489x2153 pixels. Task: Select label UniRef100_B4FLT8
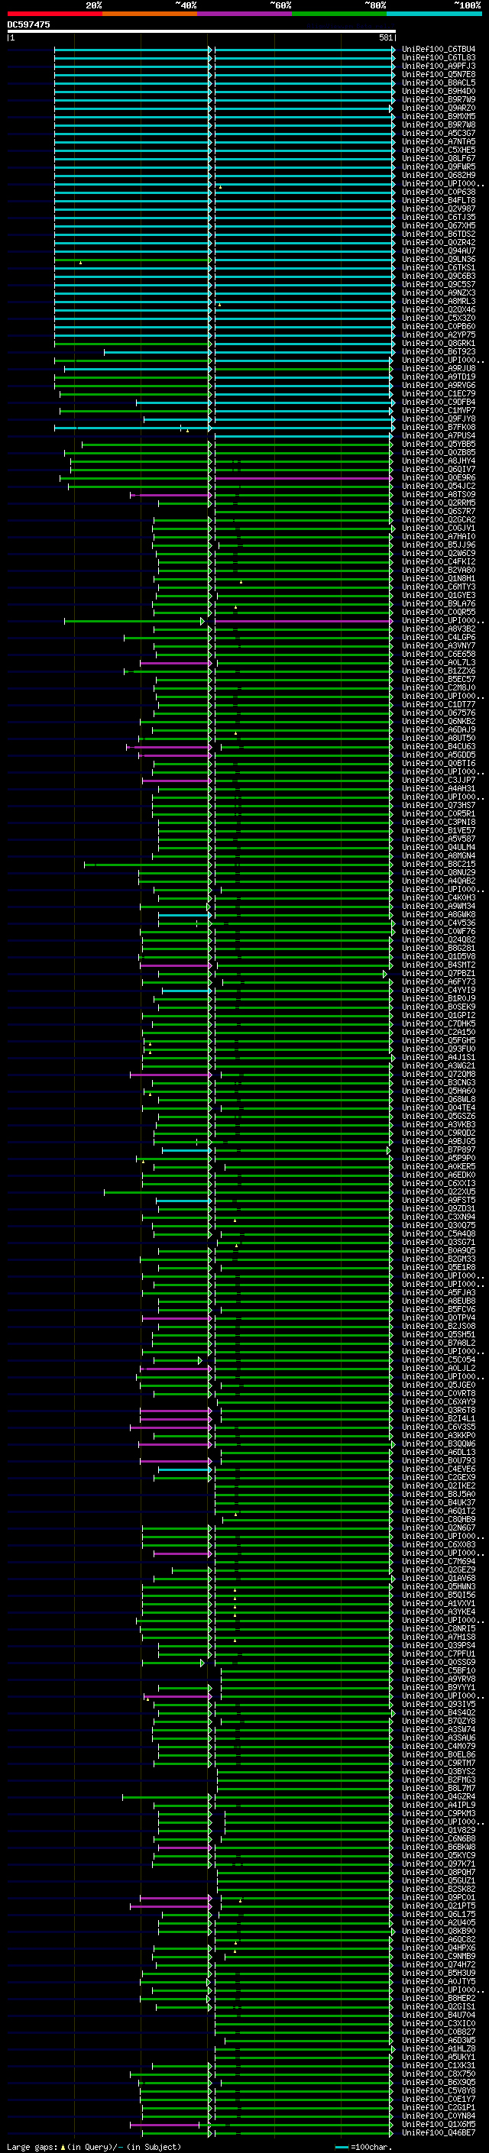(438, 201)
